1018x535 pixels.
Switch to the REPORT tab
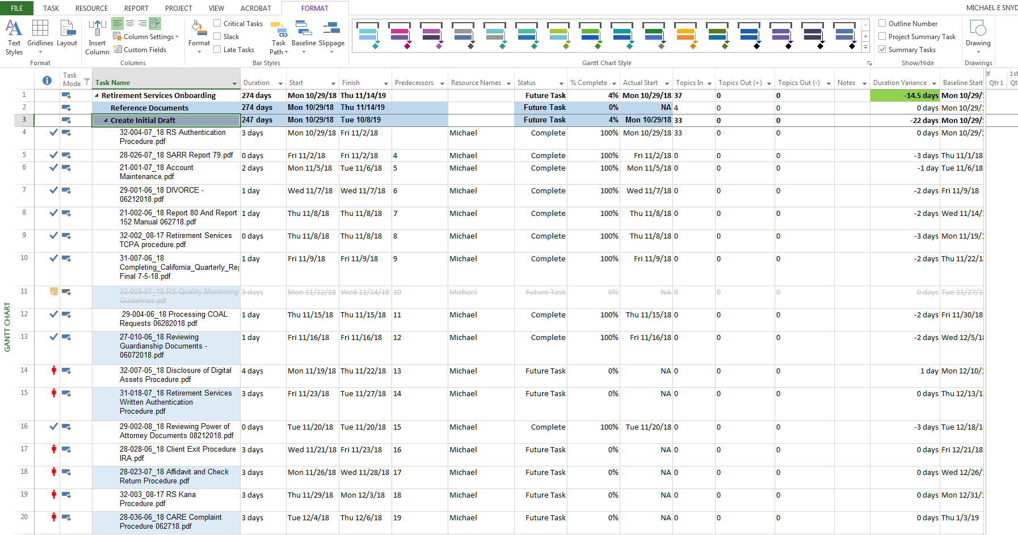point(136,8)
